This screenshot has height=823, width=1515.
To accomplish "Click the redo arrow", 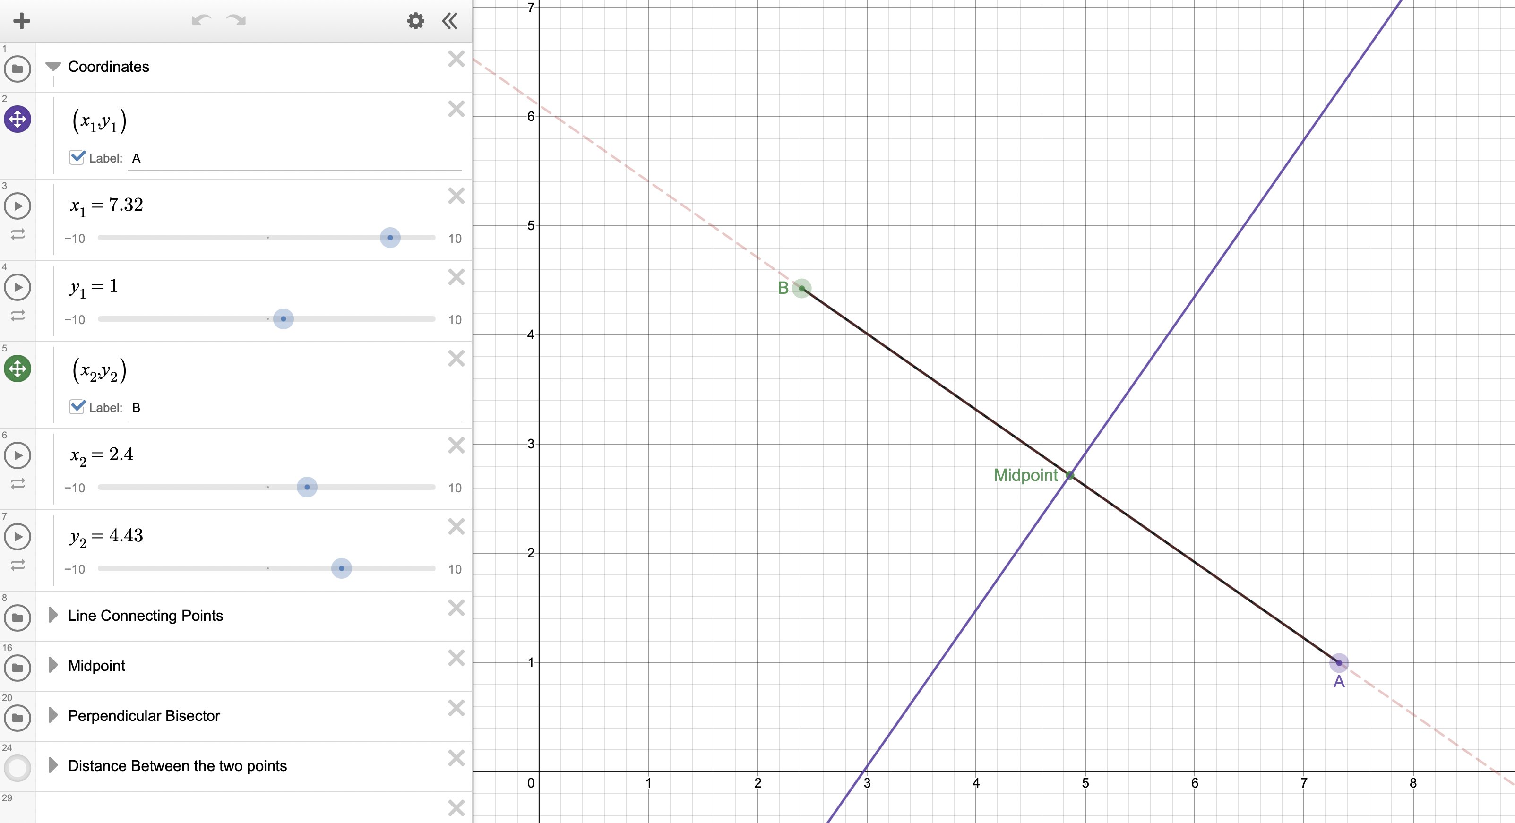I will [235, 21].
